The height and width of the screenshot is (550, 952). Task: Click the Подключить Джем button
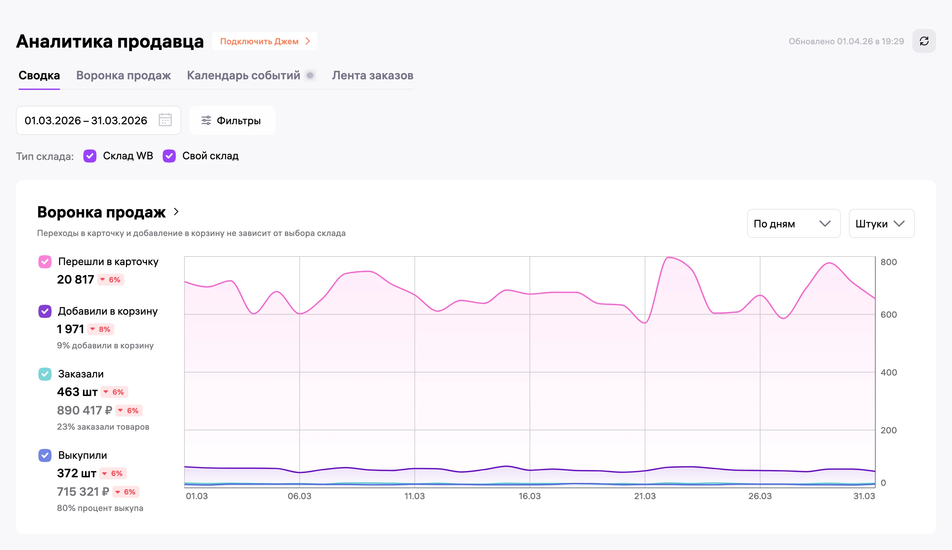click(265, 41)
